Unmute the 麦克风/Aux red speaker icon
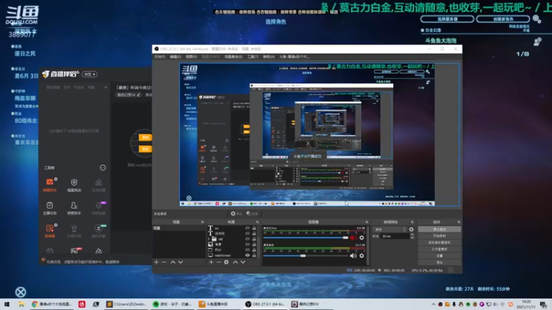 click(x=353, y=238)
